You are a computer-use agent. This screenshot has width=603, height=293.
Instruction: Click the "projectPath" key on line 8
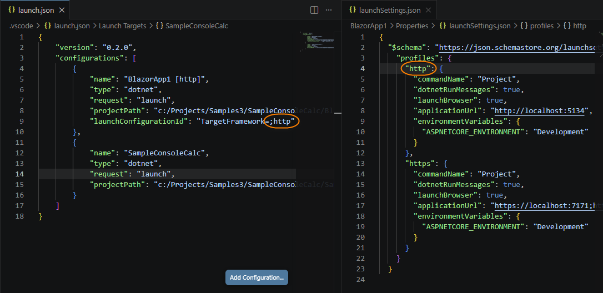click(117, 111)
